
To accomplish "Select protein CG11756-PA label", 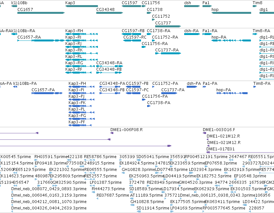I will (x=155, y=96).
